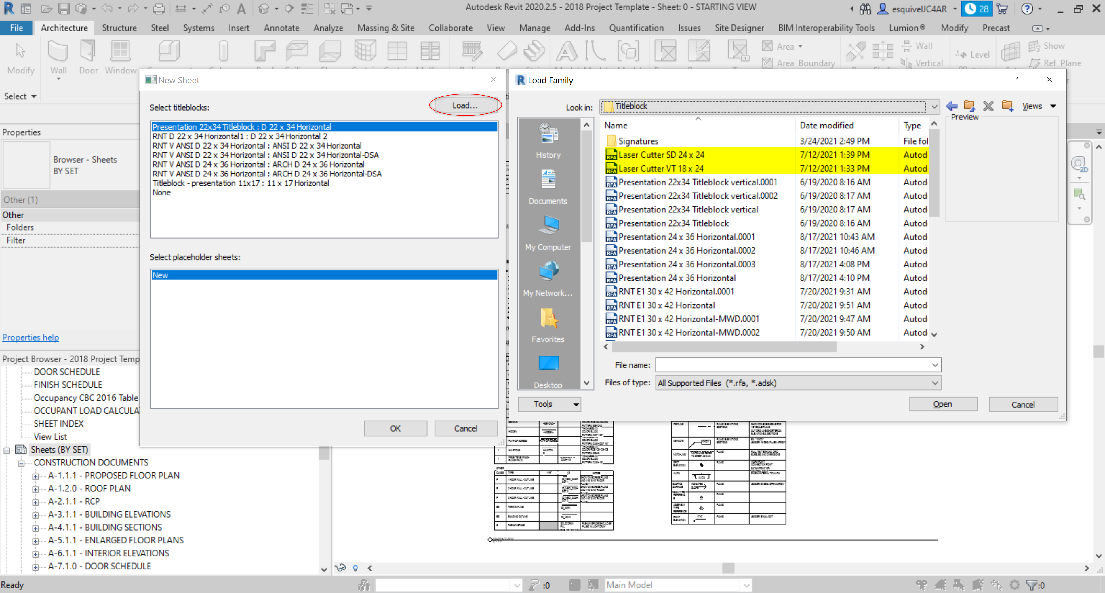This screenshot has width=1105, height=593.
Task: Click create new folder icon in Load Family
Action: [x=1007, y=106]
